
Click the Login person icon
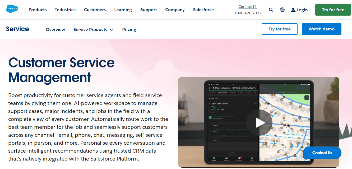293,10
